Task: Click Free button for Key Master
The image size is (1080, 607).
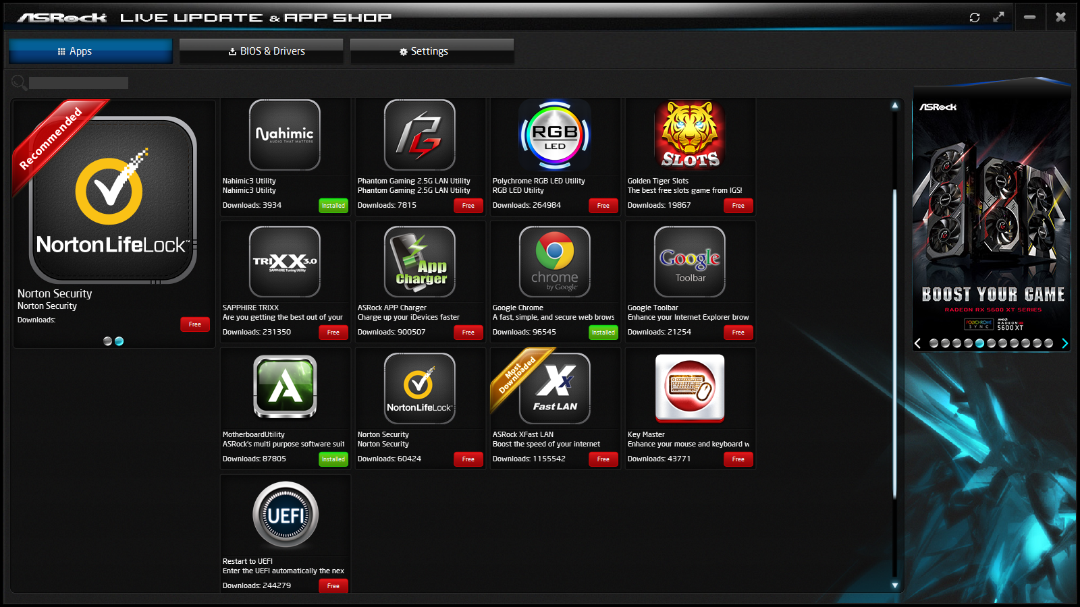Action: (x=738, y=459)
